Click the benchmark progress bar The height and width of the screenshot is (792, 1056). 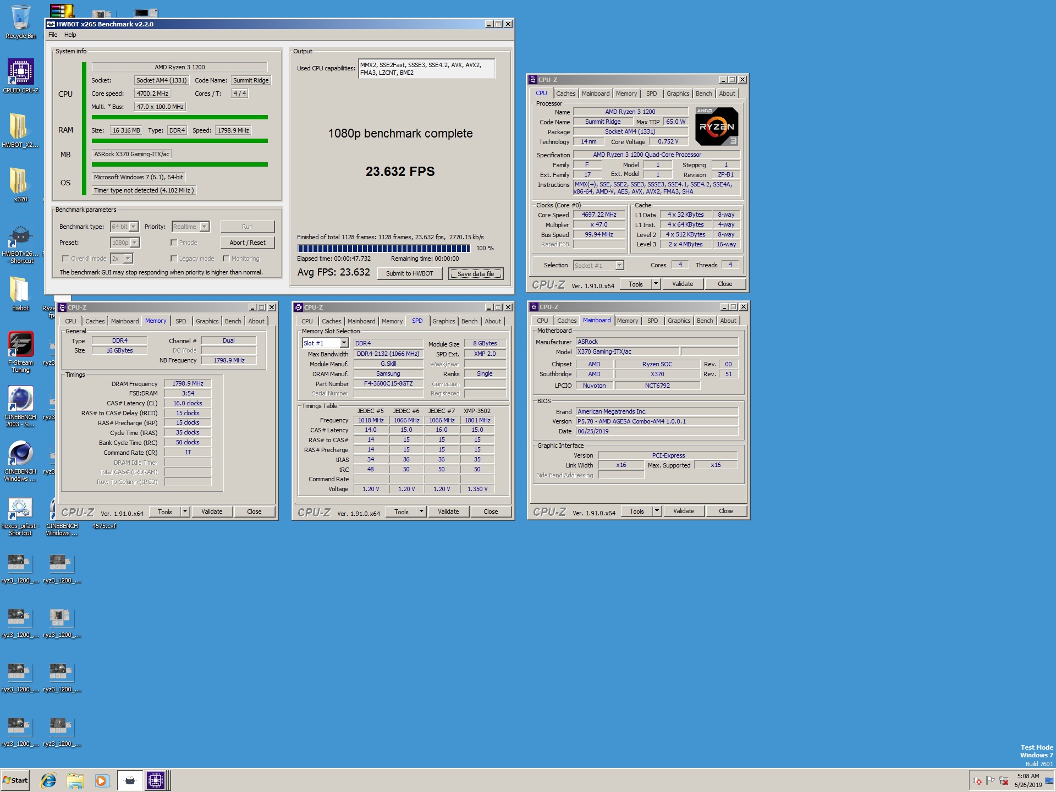pyautogui.click(x=384, y=249)
